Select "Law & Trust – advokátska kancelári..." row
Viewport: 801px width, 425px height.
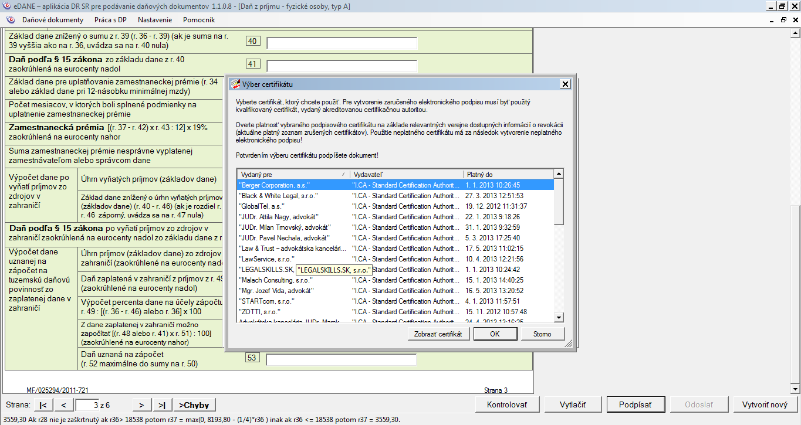(x=396, y=249)
